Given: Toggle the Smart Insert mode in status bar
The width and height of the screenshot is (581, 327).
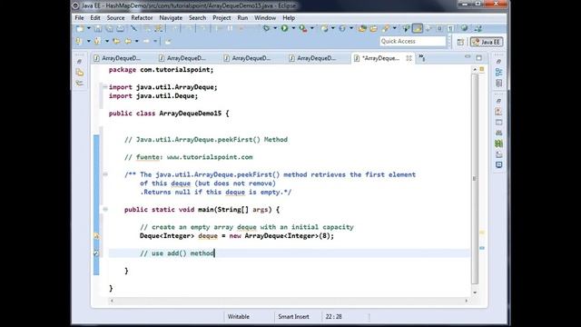Looking at the screenshot, I should pyautogui.click(x=293, y=317).
